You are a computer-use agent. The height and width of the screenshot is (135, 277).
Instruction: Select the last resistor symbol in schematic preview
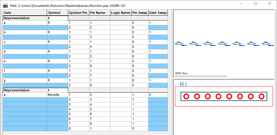[x=266, y=44]
